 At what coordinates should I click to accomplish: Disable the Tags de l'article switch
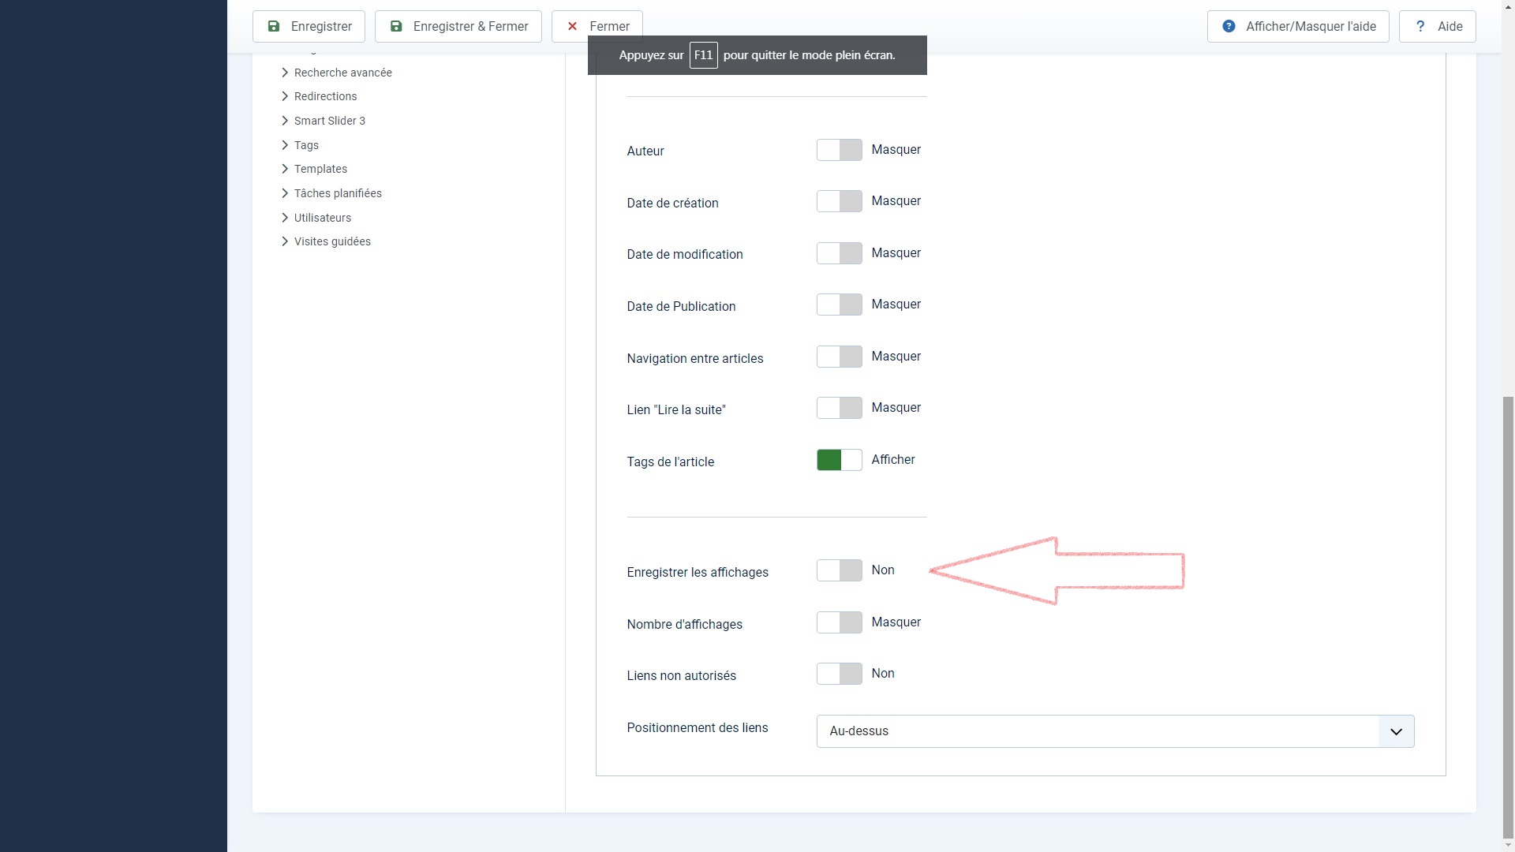coord(839,460)
